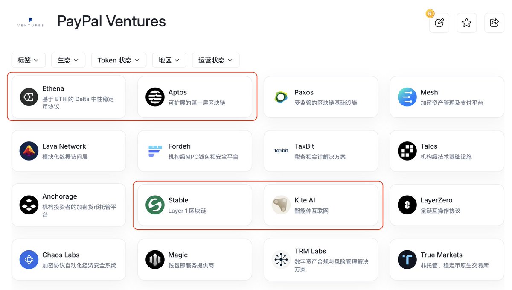Click the True Markets card
Image resolution: width=512 pixels, height=290 pixels.
[x=447, y=260]
